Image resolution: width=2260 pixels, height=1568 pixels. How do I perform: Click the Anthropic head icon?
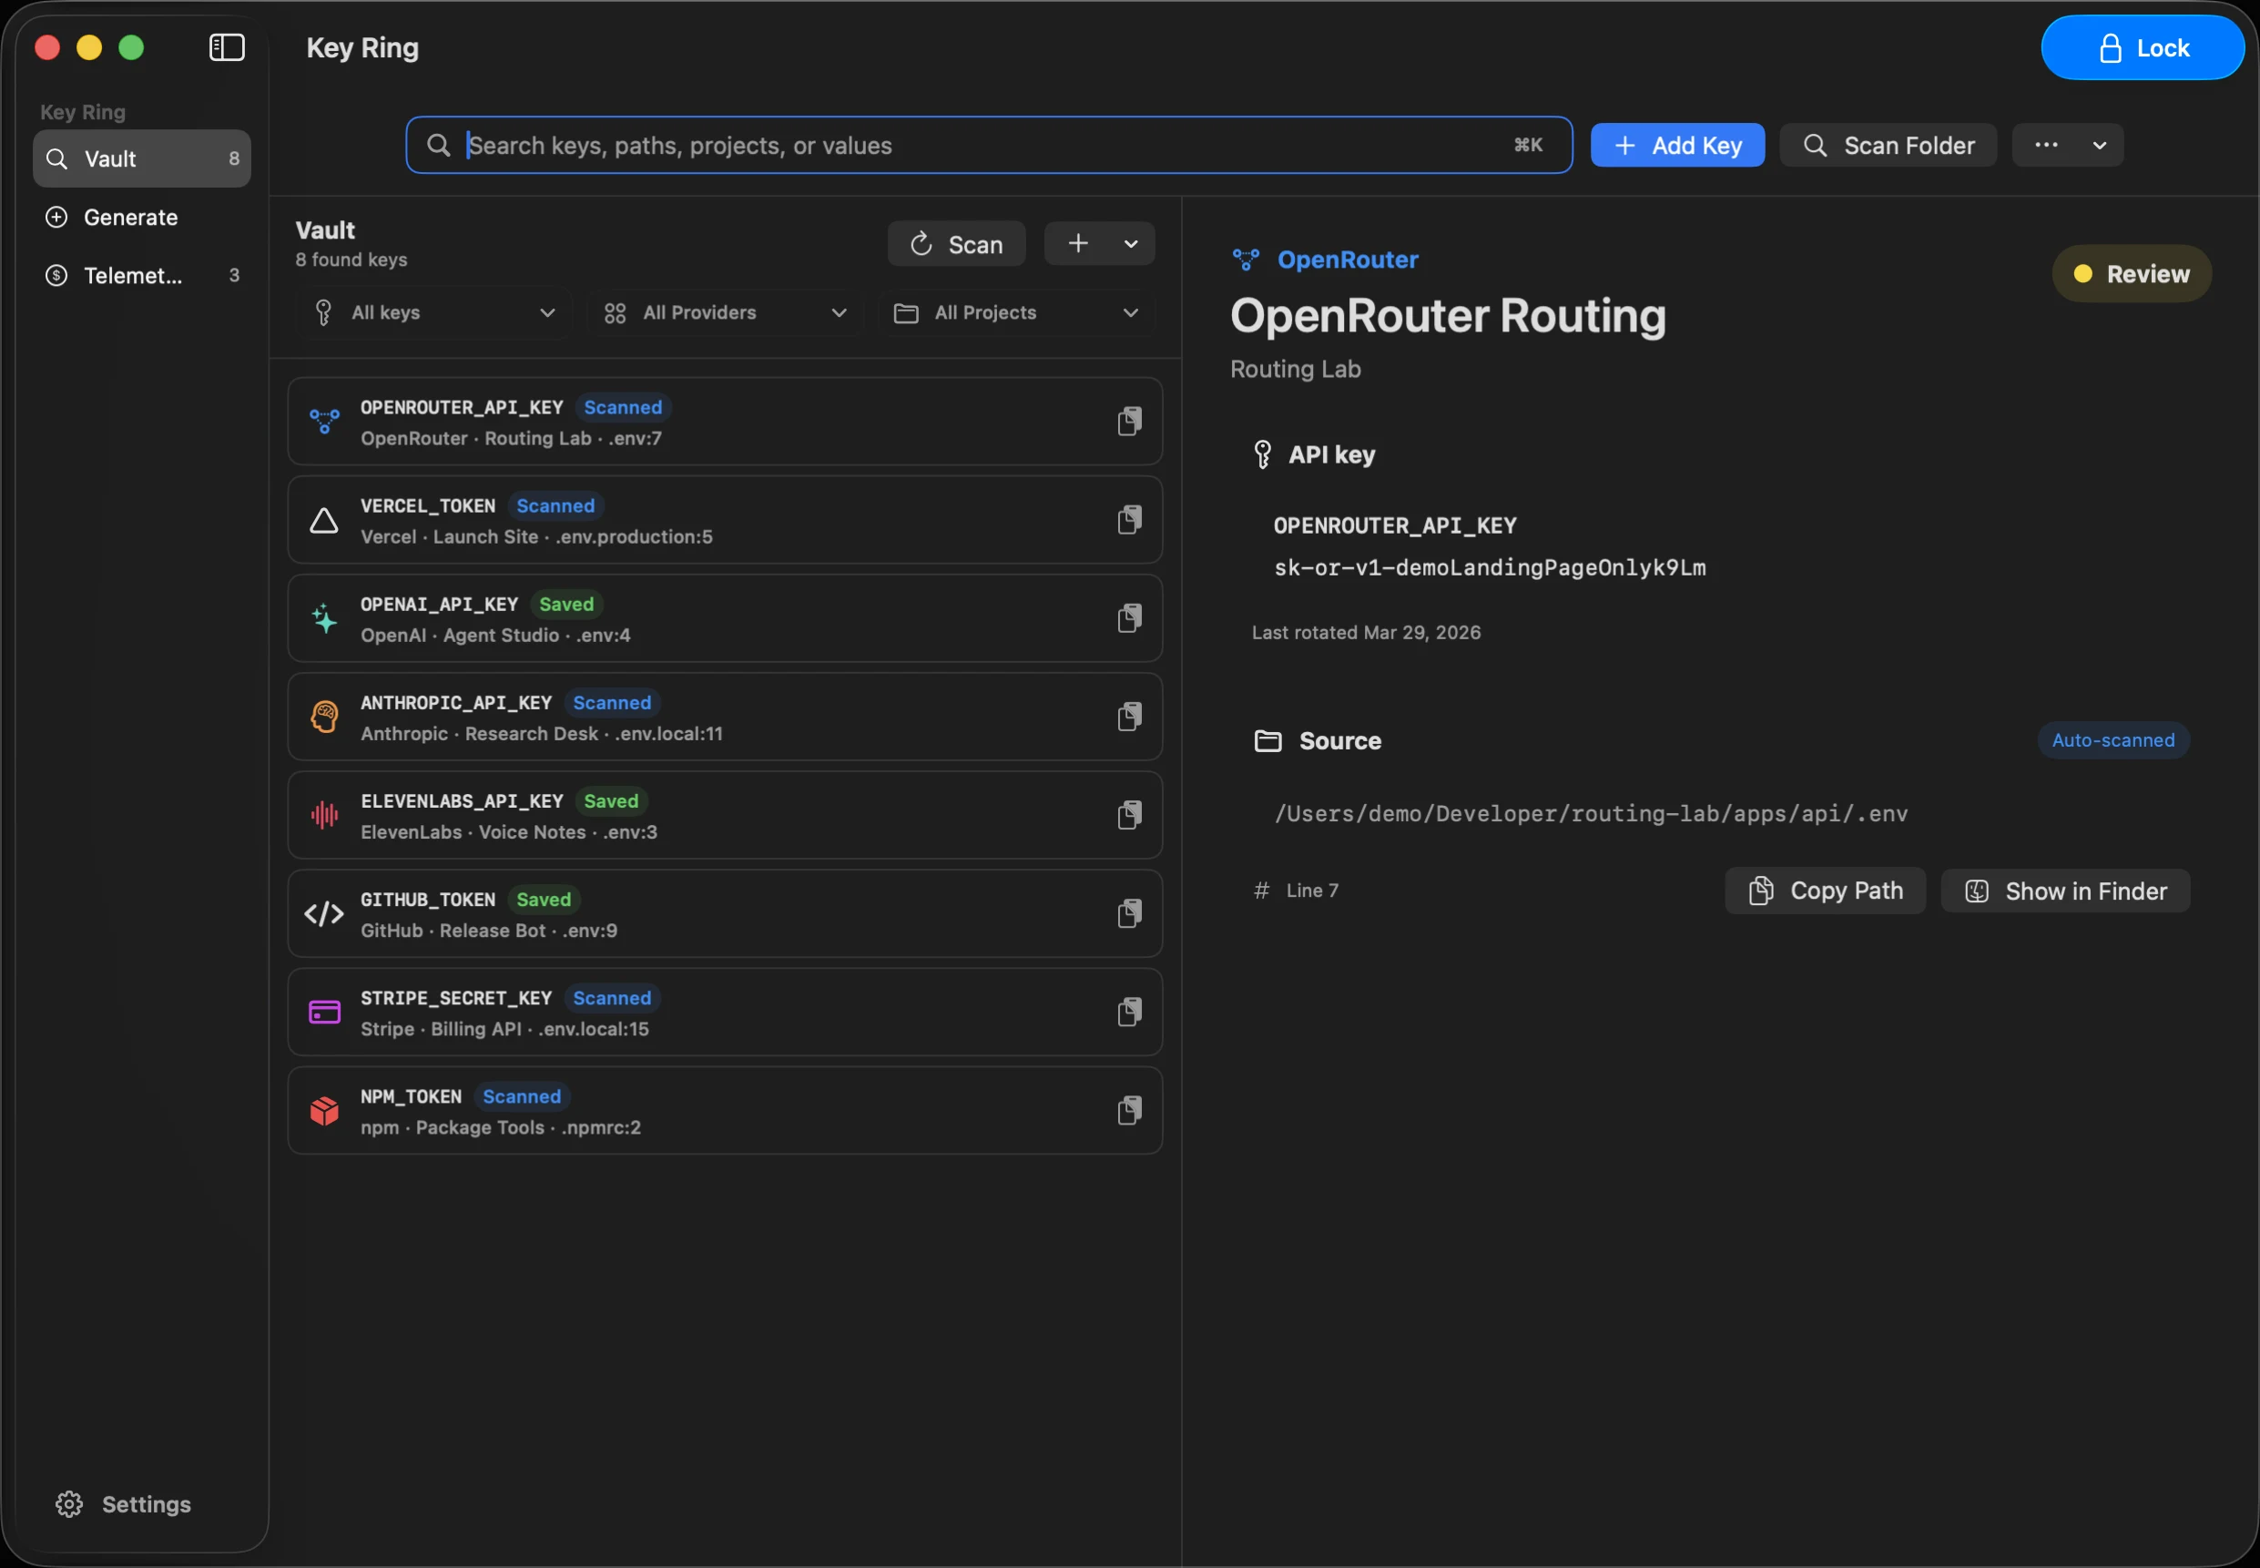(x=324, y=718)
